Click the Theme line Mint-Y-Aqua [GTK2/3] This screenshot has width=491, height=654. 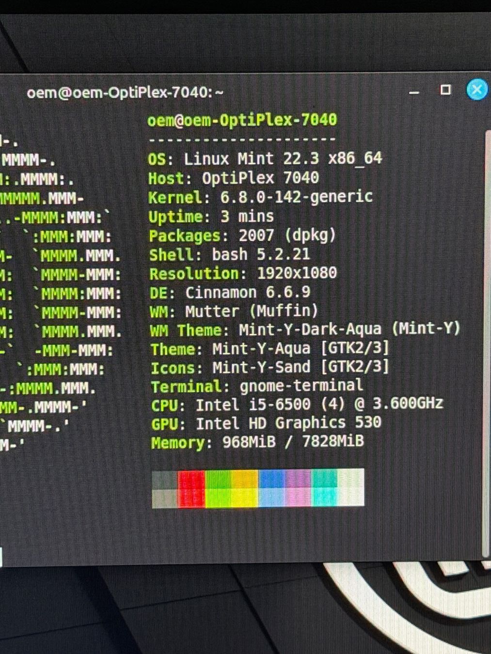(x=270, y=348)
